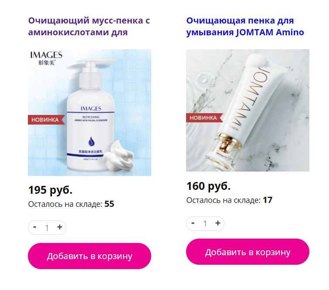This screenshot has width=329, height=290.
Task: Add the 195 руб. mousse to cart
Action: (x=90, y=256)
